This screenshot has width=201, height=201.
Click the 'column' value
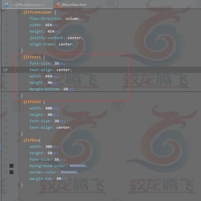click(x=72, y=19)
